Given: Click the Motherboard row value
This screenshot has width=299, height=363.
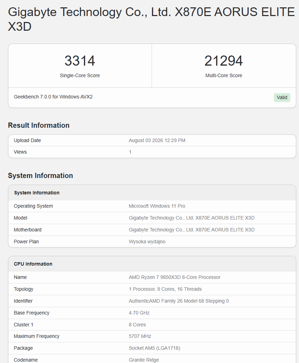Looking at the screenshot, I should pyautogui.click(x=191, y=230).
